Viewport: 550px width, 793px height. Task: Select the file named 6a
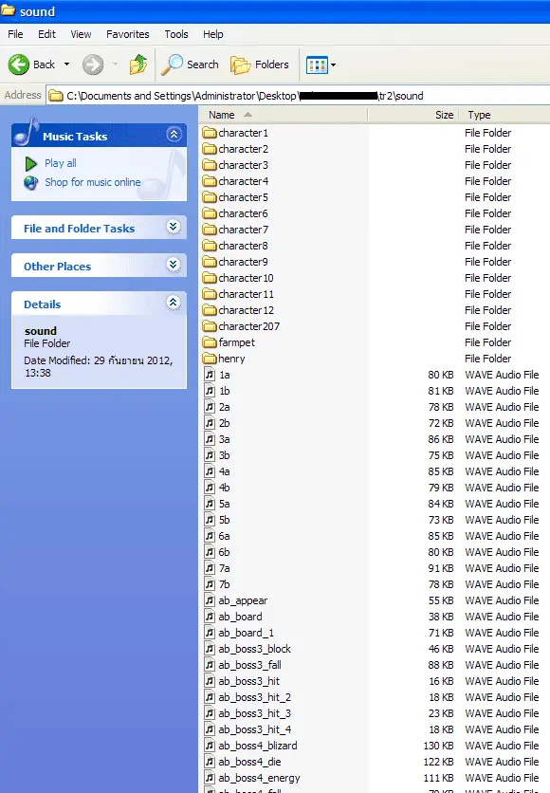[225, 536]
